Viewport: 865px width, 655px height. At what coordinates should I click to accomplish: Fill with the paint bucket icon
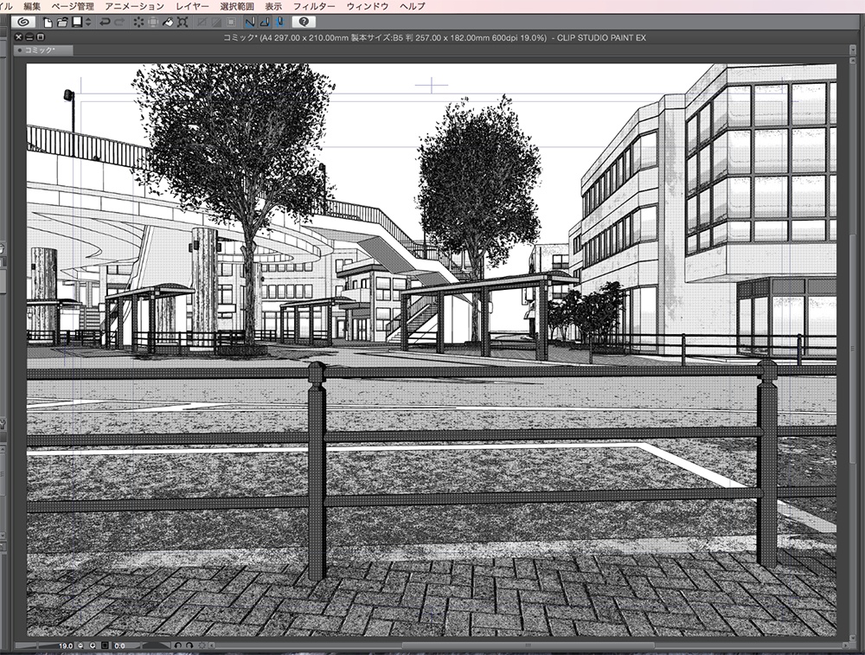click(168, 22)
